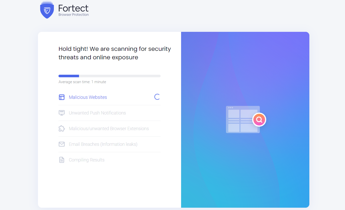Click the Fortect shield logo icon
The width and height of the screenshot is (345, 210).
pyautogui.click(x=47, y=10)
